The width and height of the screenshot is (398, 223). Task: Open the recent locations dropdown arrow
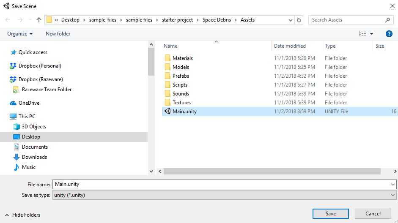pyautogui.click(x=30, y=20)
